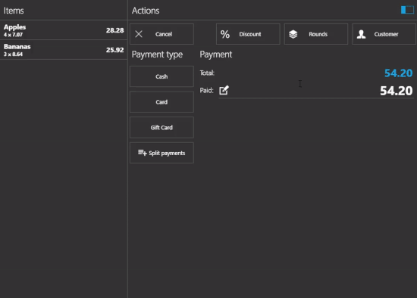This screenshot has width=417, height=298.
Task: Choose Cash payment type
Action: tap(161, 76)
